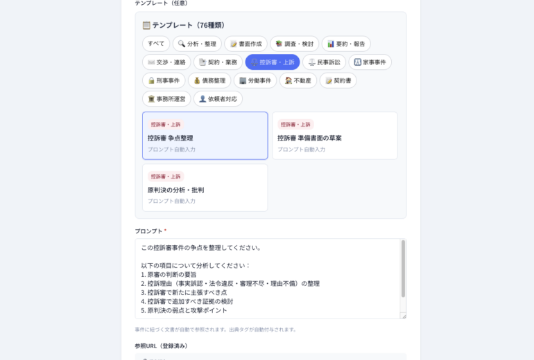Filter by 調査・検討 category

pyautogui.click(x=295, y=44)
